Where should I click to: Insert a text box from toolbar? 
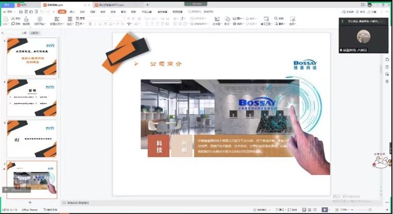216,21
